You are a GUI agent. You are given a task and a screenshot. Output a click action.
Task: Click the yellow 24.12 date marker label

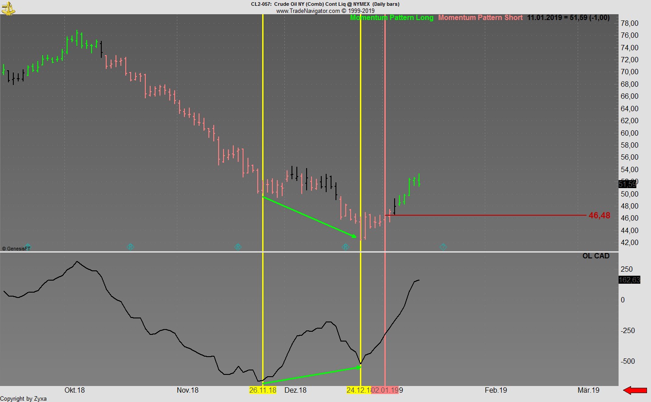coord(359,390)
